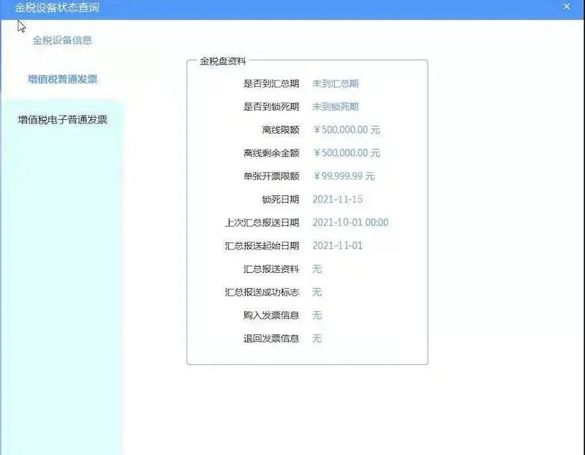The width and height of the screenshot is (585, 455).
Task: Click the 离线限额 field label
Action: click(280, 130)
